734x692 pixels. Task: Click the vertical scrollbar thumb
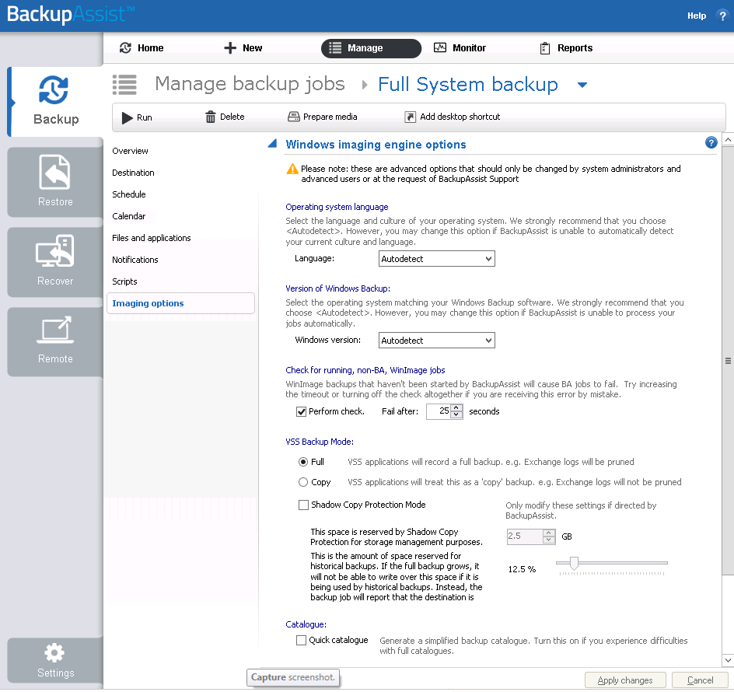(x=728, y=361)
